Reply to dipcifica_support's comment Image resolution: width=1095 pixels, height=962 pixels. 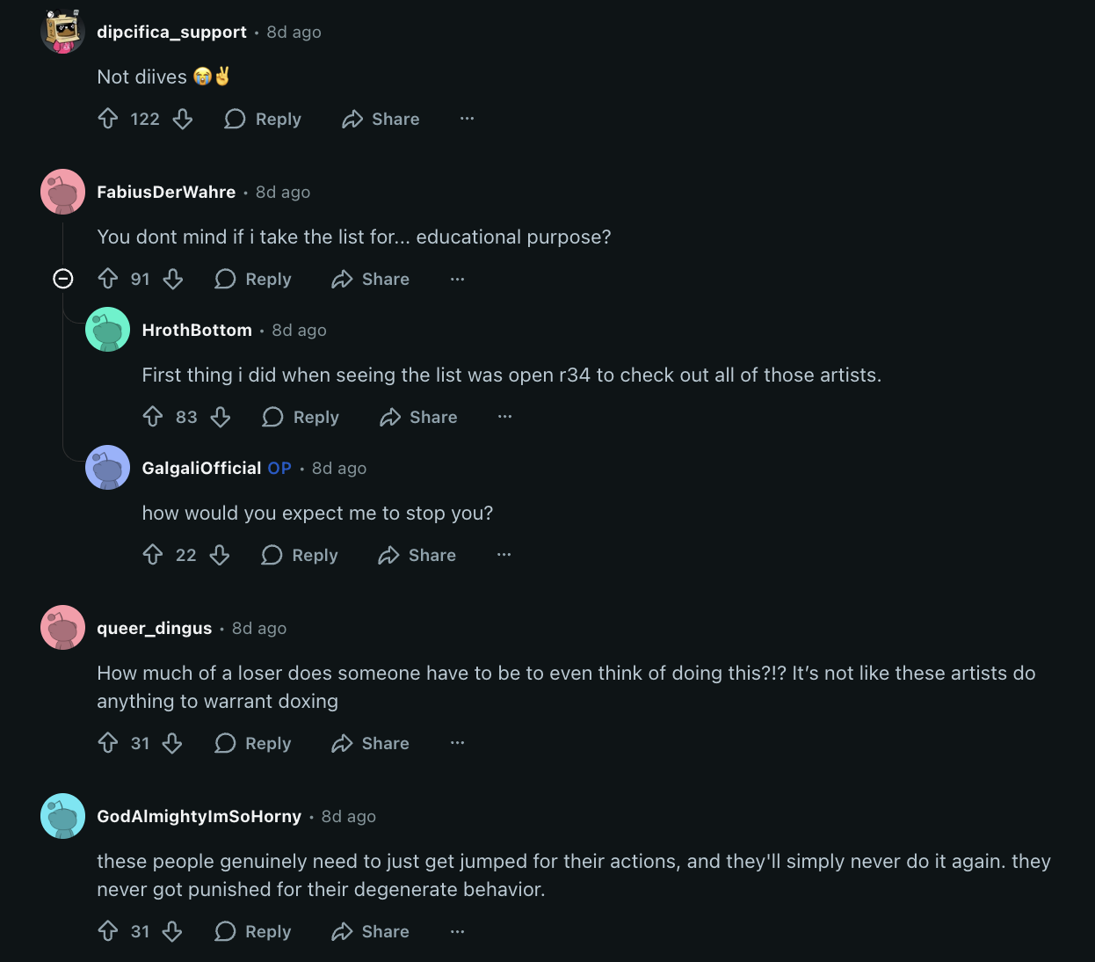pos(263,119)
